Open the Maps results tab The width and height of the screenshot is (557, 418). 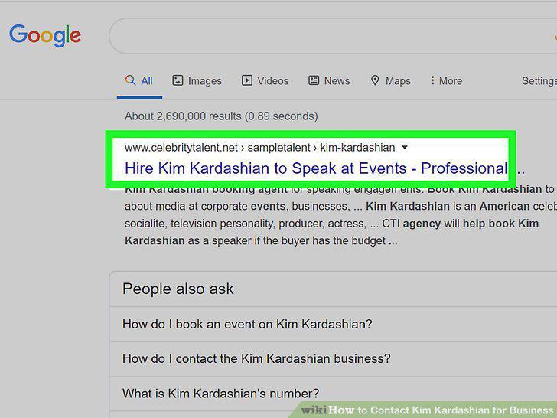click(390, 80)
